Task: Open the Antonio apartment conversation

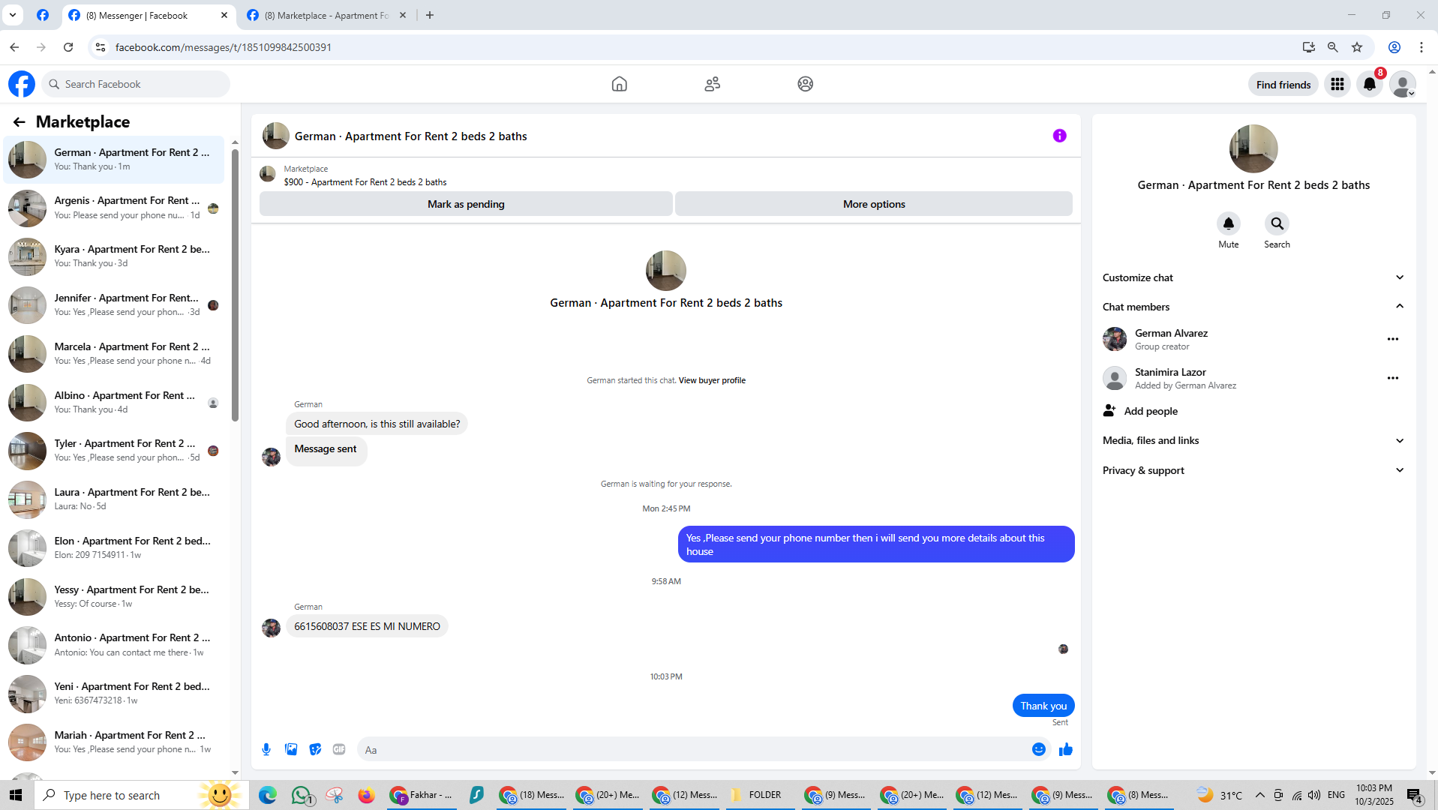Action: (x=114, y=645)
